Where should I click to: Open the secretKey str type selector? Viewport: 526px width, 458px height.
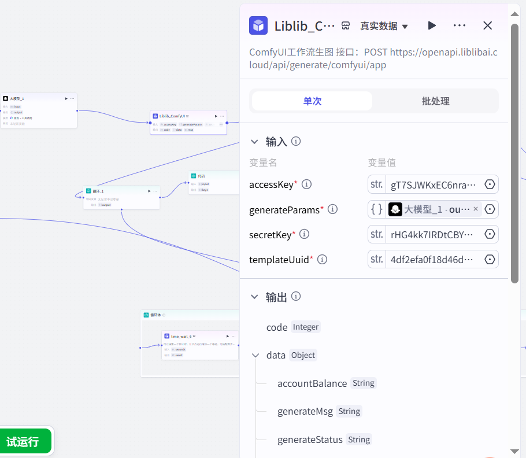[376, 234]
